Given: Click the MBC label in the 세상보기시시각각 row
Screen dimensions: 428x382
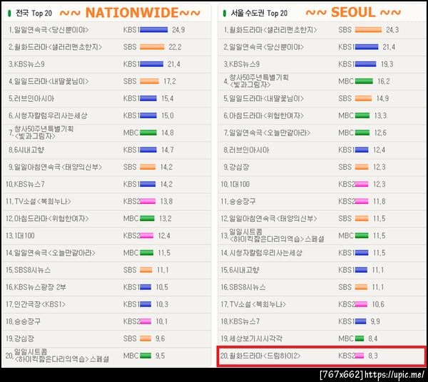Looking at the screenshot, I should [346, 339].
